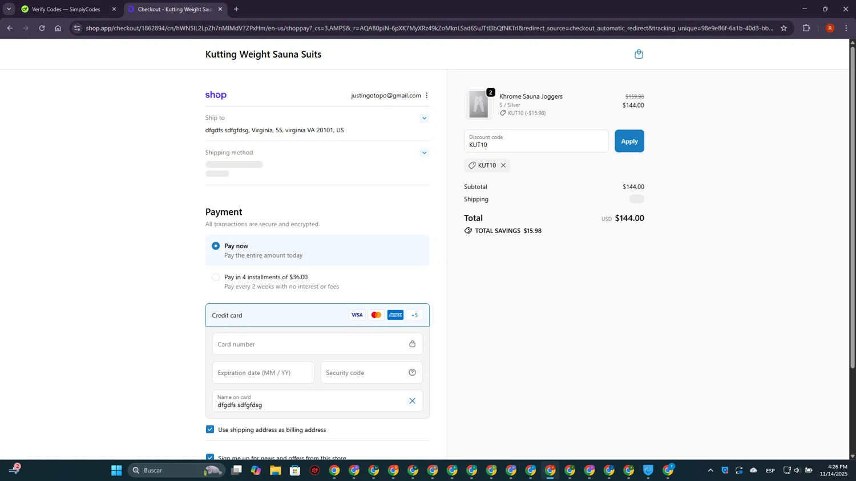Click the Khrome Sauna Joggers product thumbnail
Viewport: 856px width, 481px height.
coord(479,105)
